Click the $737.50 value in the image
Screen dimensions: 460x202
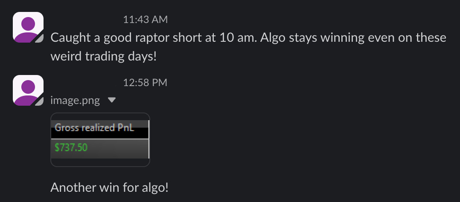click(71, 148)
